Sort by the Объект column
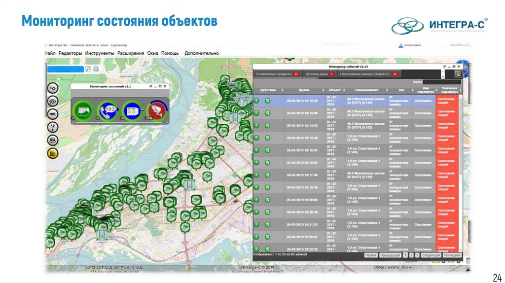The width and height of the screenshot is (505, 283). 335,90
